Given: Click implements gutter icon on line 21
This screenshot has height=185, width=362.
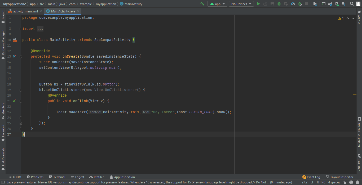Looking at the screenshot, I should (x=14, y=101).
